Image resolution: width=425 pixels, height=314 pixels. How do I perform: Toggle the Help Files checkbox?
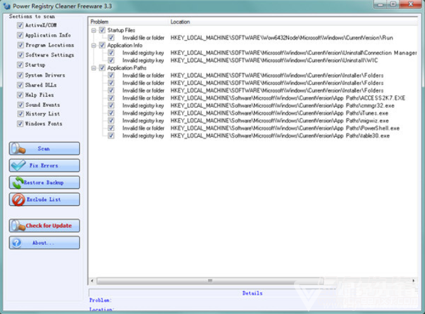[x=20, y=95]
